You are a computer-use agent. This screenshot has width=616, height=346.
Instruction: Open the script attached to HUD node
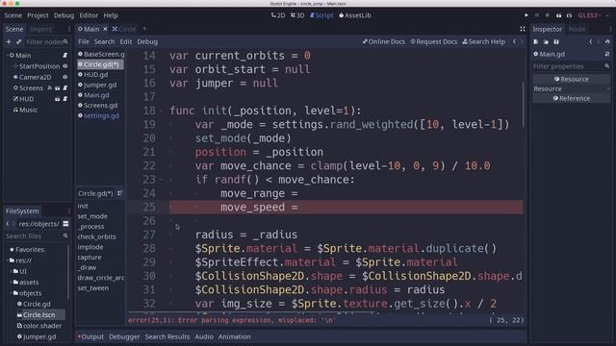pos(64,99)
